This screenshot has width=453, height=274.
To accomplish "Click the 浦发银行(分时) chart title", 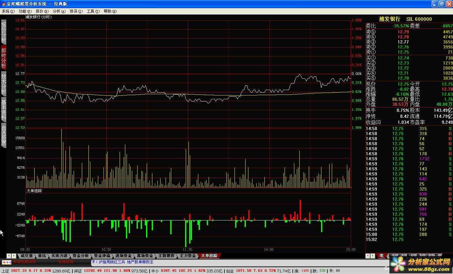I will point(38,17).
